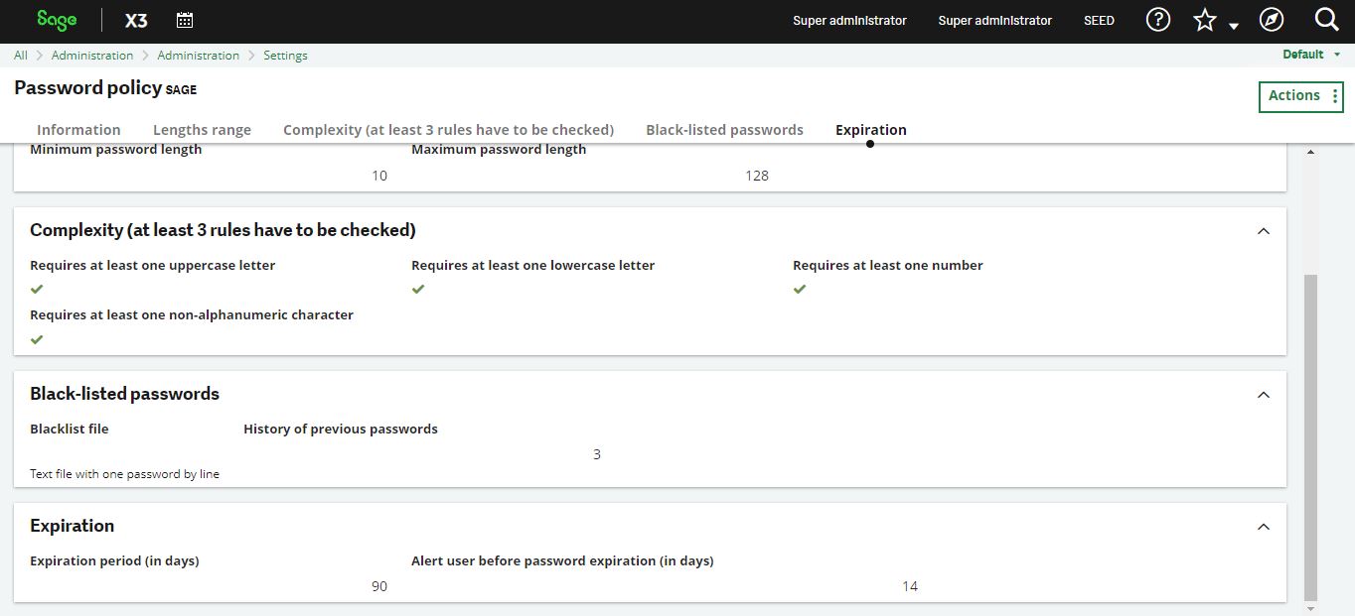Screen dimensions: 1355x616
Task: Collapse the Black-listed passwords section
Action: (x=1263, y=394)
